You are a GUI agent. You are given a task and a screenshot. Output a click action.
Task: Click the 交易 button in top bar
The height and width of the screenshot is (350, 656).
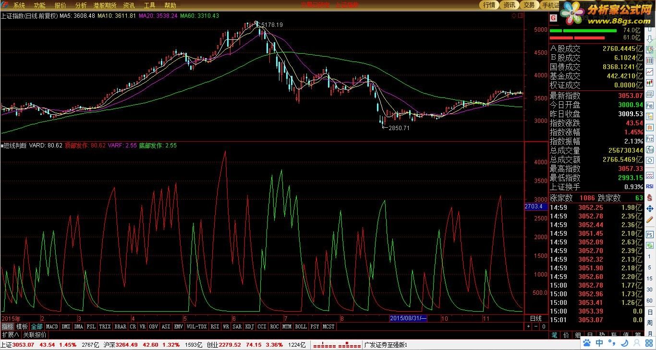529,5
